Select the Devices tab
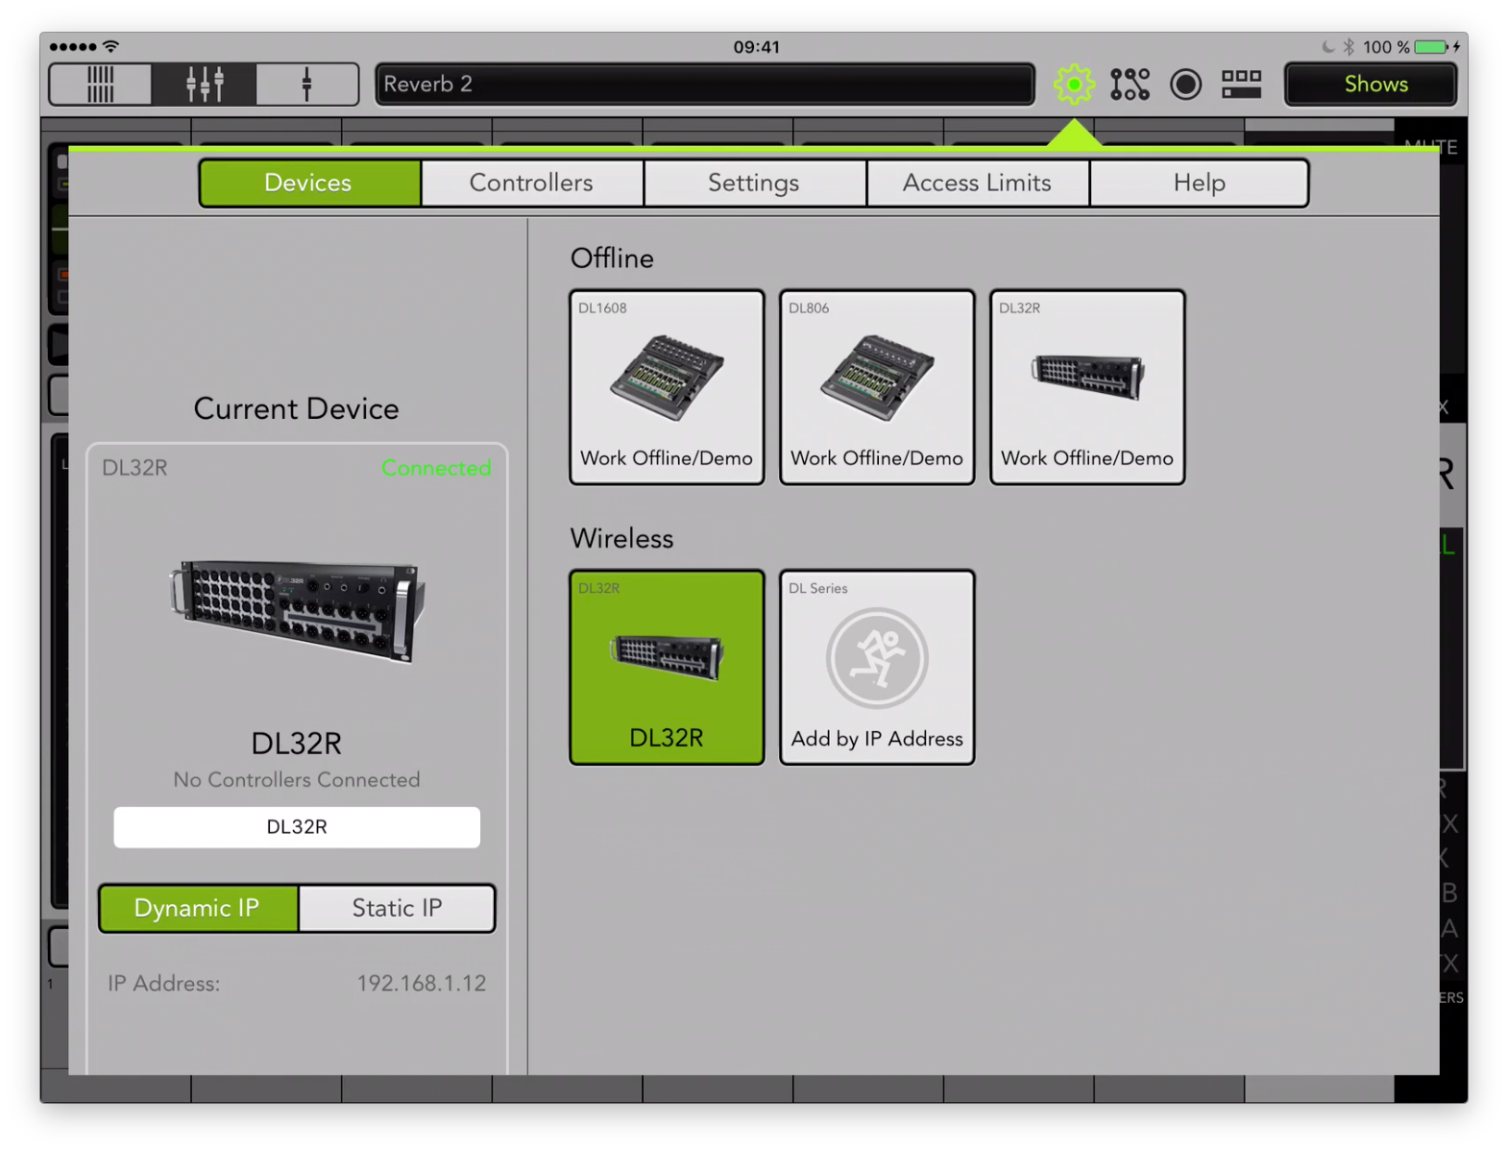1508x1151 pixels. 309,183
